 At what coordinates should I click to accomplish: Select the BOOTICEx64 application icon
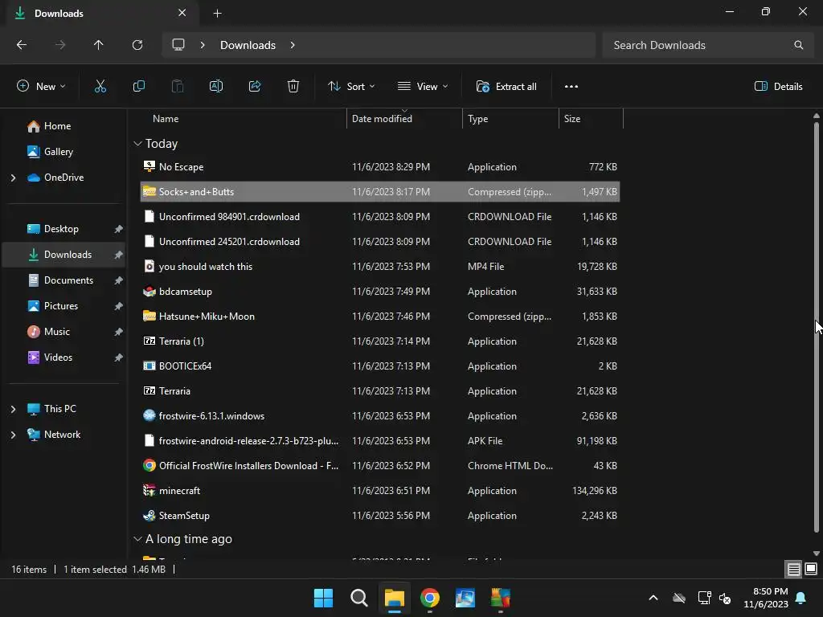pyautogui.click(x=149, y=366)
